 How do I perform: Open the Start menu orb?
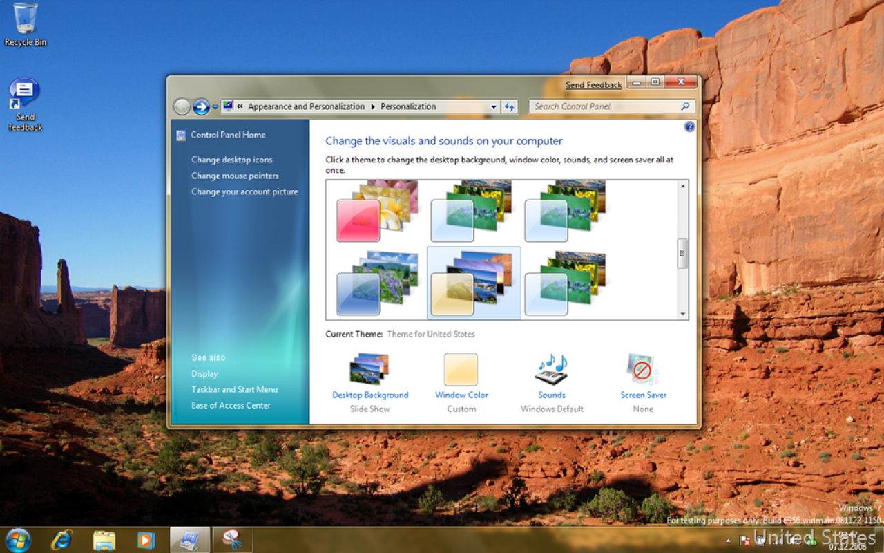click(18, 540)
